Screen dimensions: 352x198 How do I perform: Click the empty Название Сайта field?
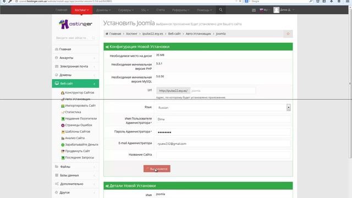coord(223,155)
